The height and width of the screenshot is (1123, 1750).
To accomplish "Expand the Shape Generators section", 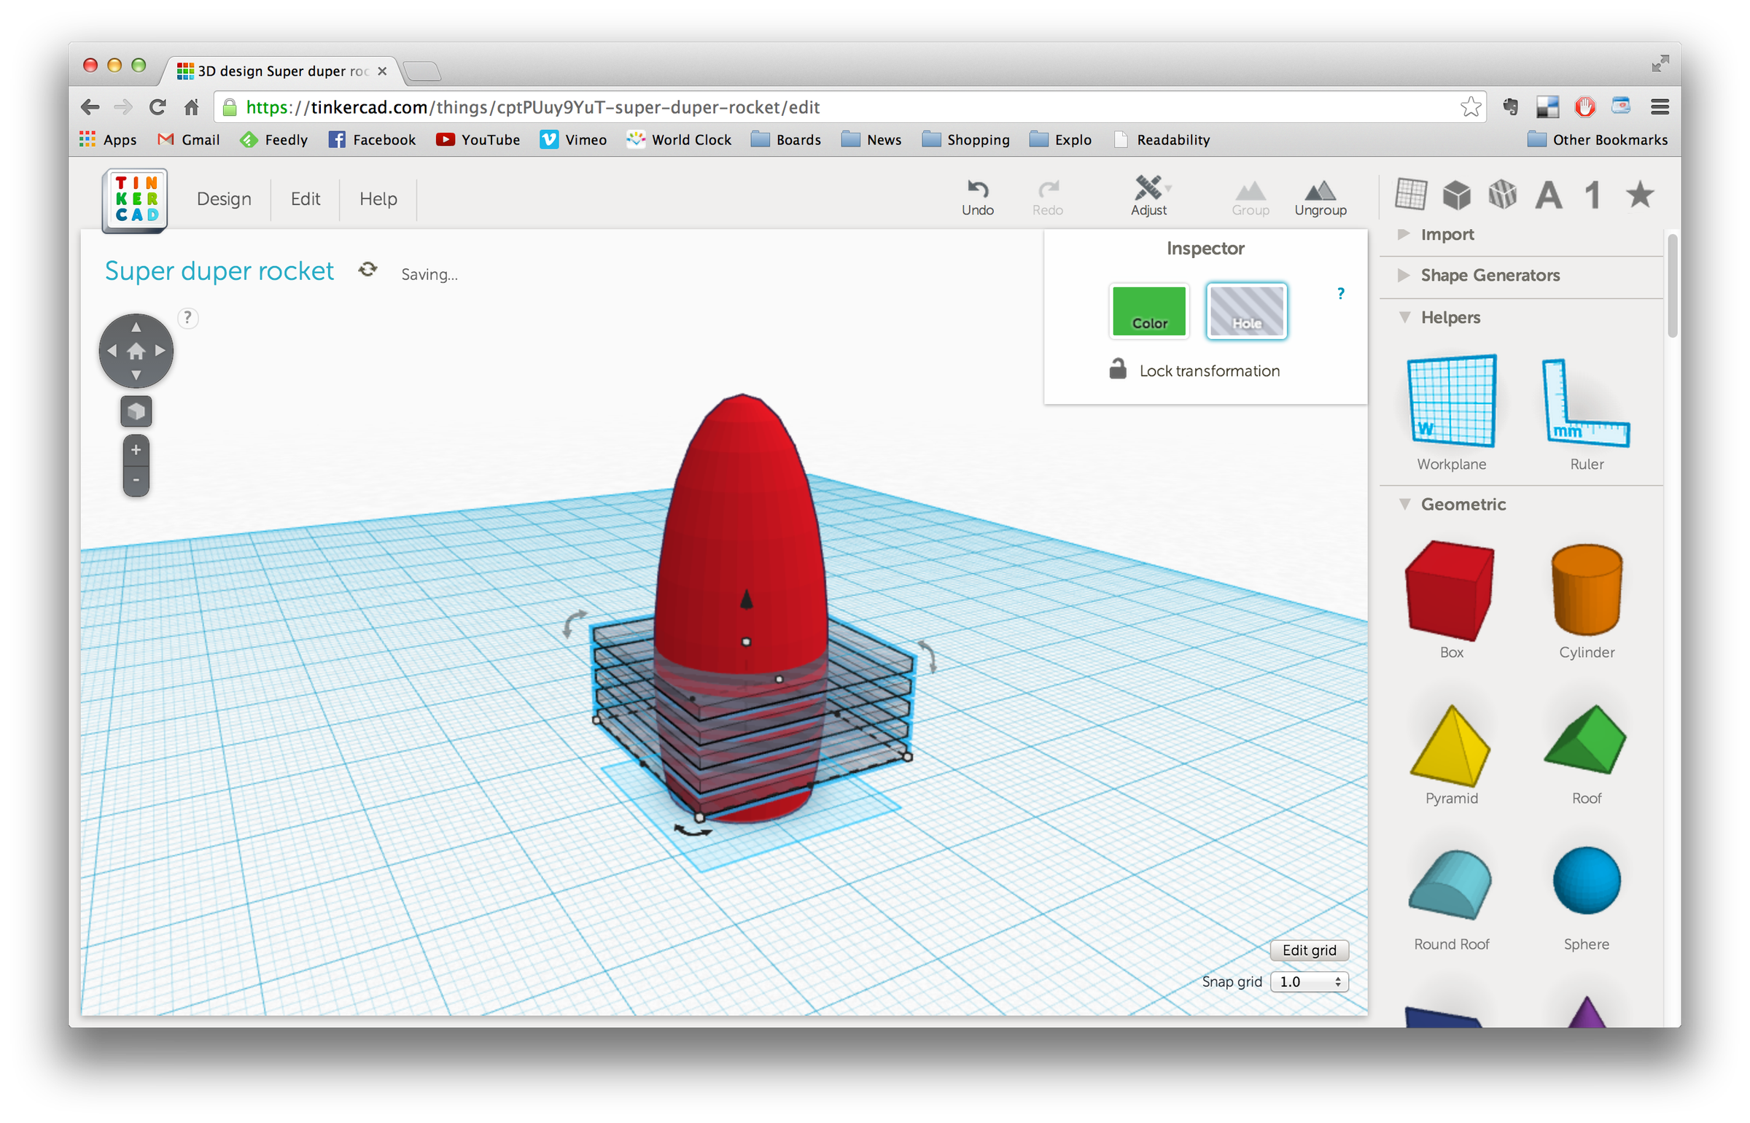I will 1490,275.
